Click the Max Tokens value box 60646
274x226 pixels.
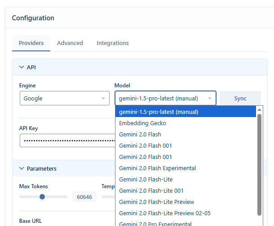click(x=84, y=197)
